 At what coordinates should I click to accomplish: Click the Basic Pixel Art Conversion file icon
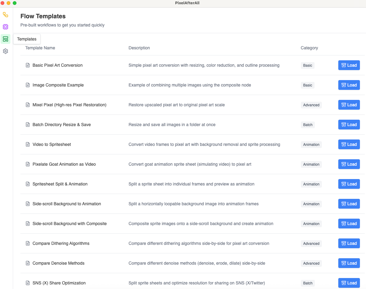[x=28, y=65]
